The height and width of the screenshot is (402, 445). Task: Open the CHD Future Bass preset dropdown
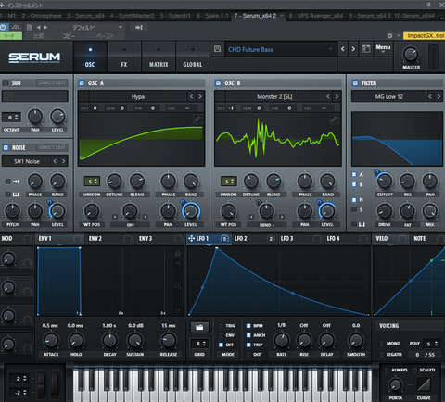(281, 49)
